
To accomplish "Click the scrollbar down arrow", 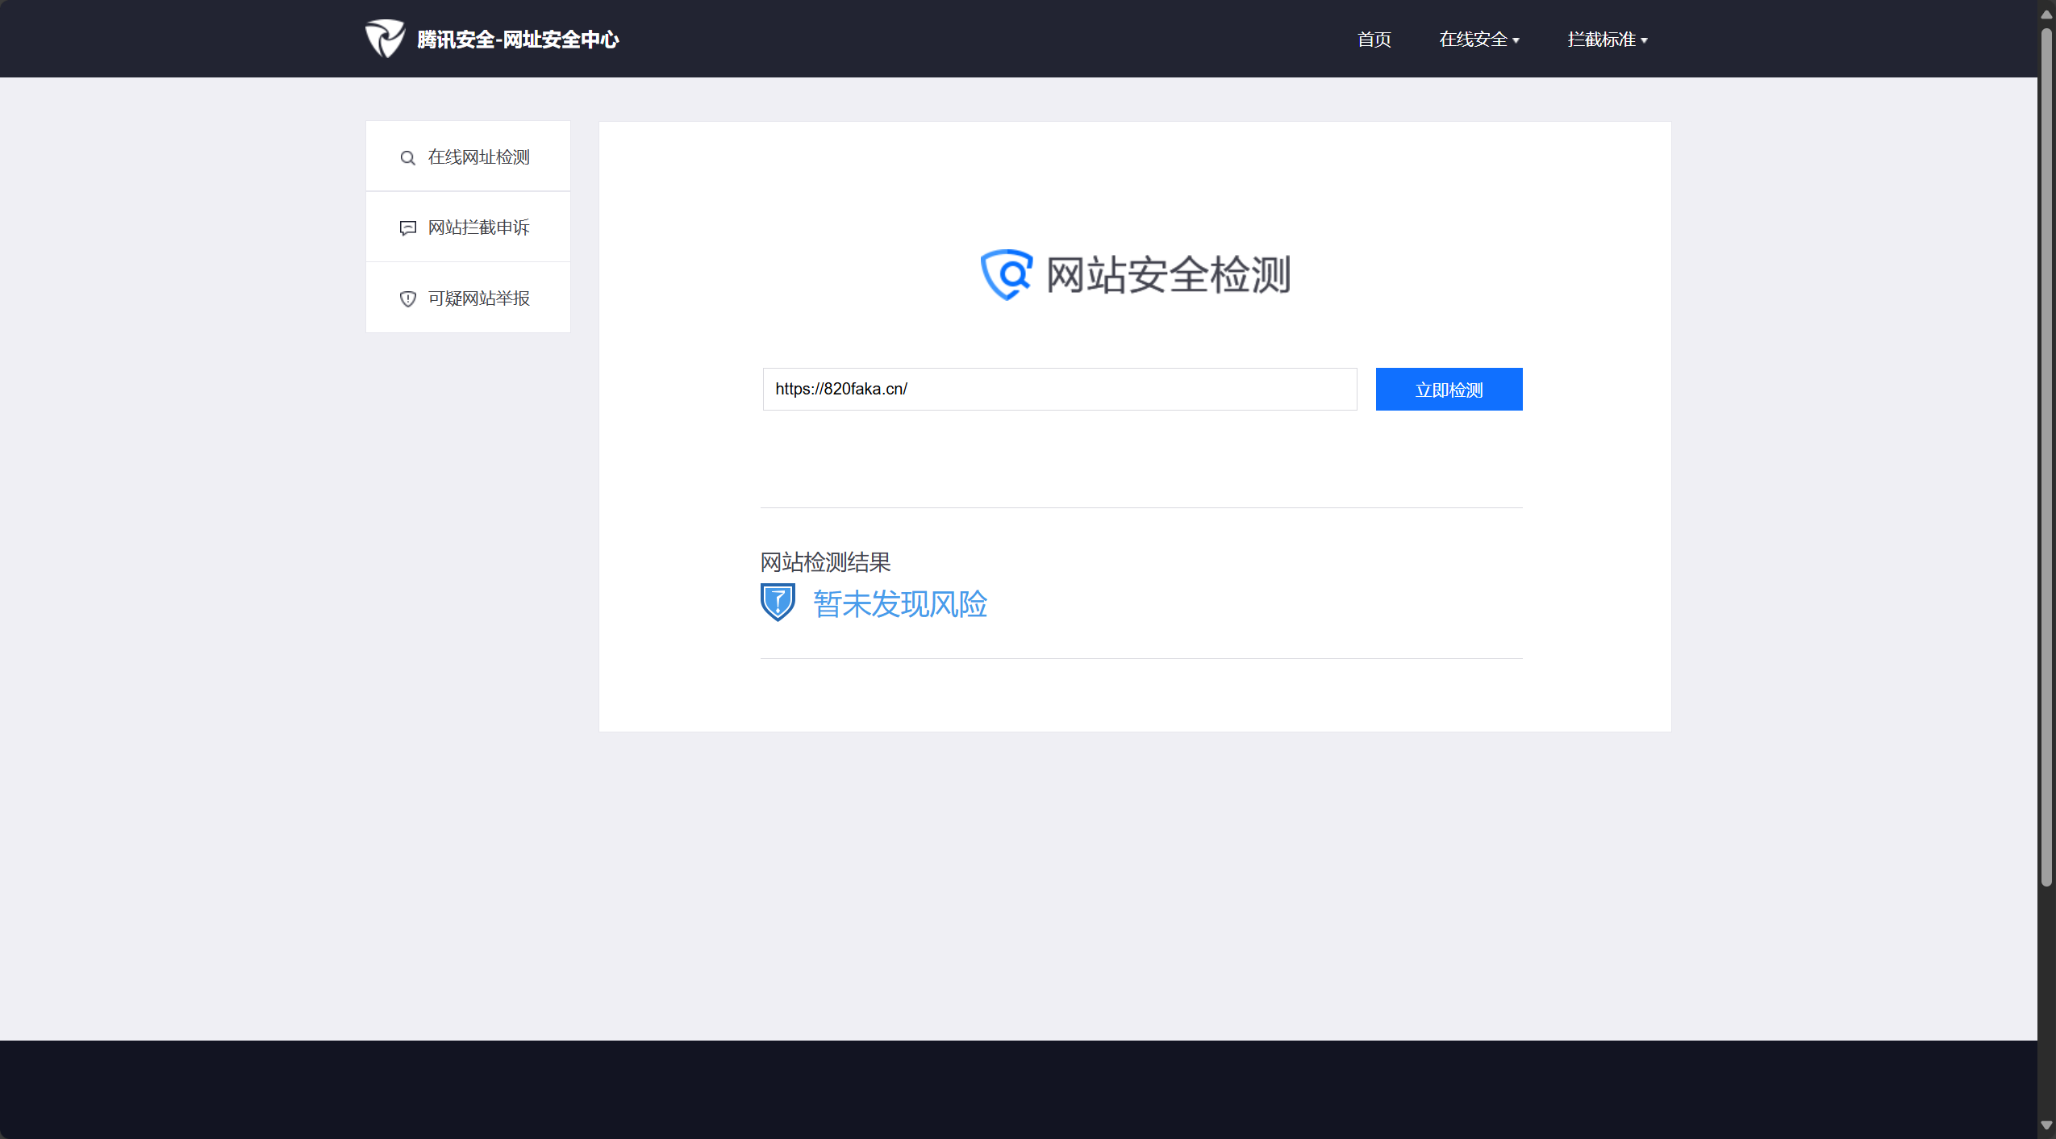I will tap(2046, 1124).
